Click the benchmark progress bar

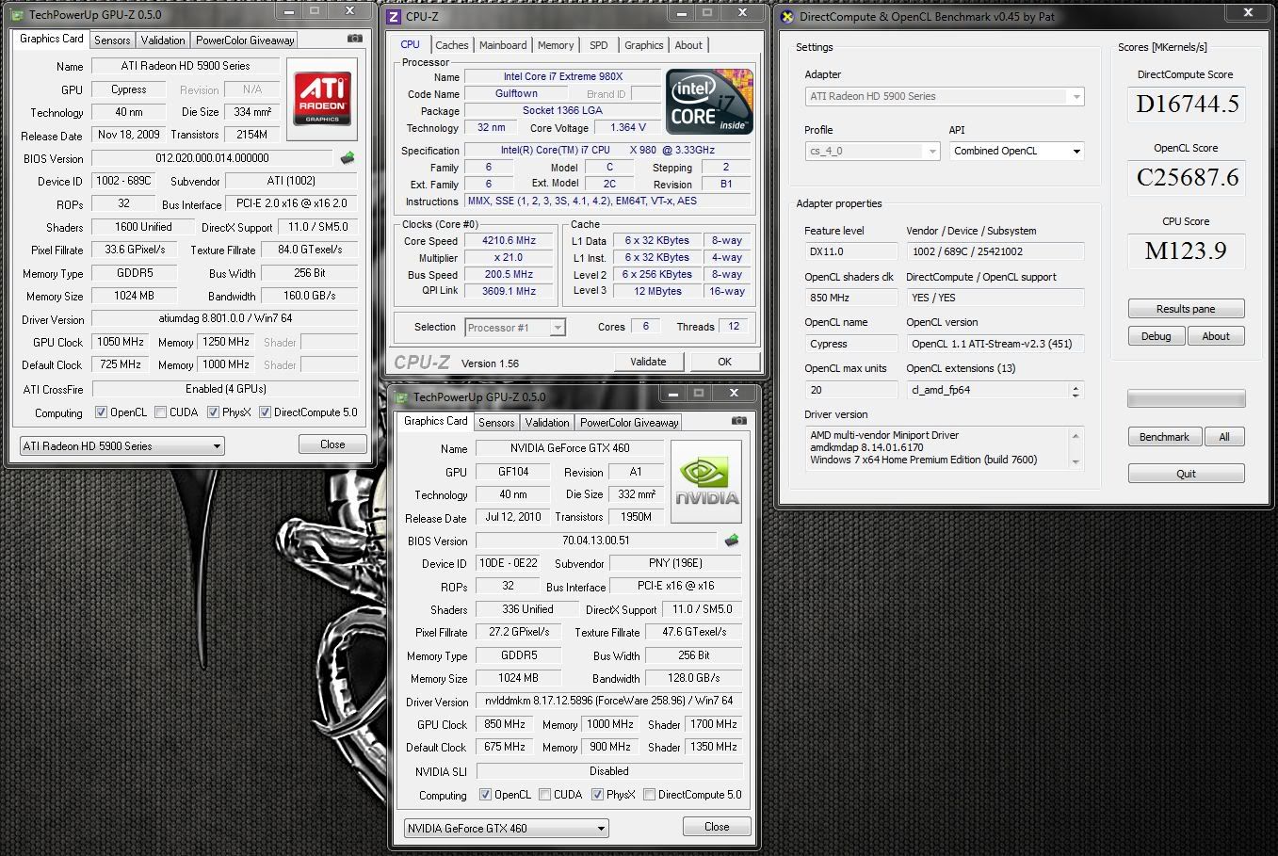[x=1186, y=399]
